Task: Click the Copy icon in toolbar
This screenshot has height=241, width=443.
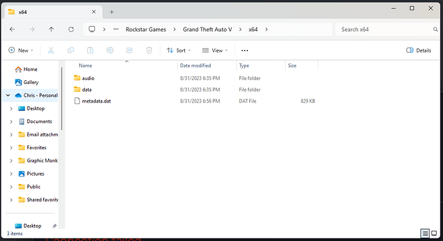Action: (x=71, y=50)
